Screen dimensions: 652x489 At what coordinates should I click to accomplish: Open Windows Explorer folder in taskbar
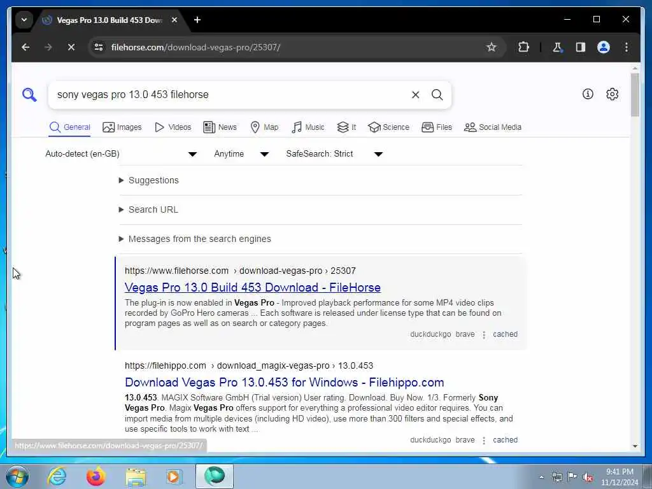[x=136, y=476]
